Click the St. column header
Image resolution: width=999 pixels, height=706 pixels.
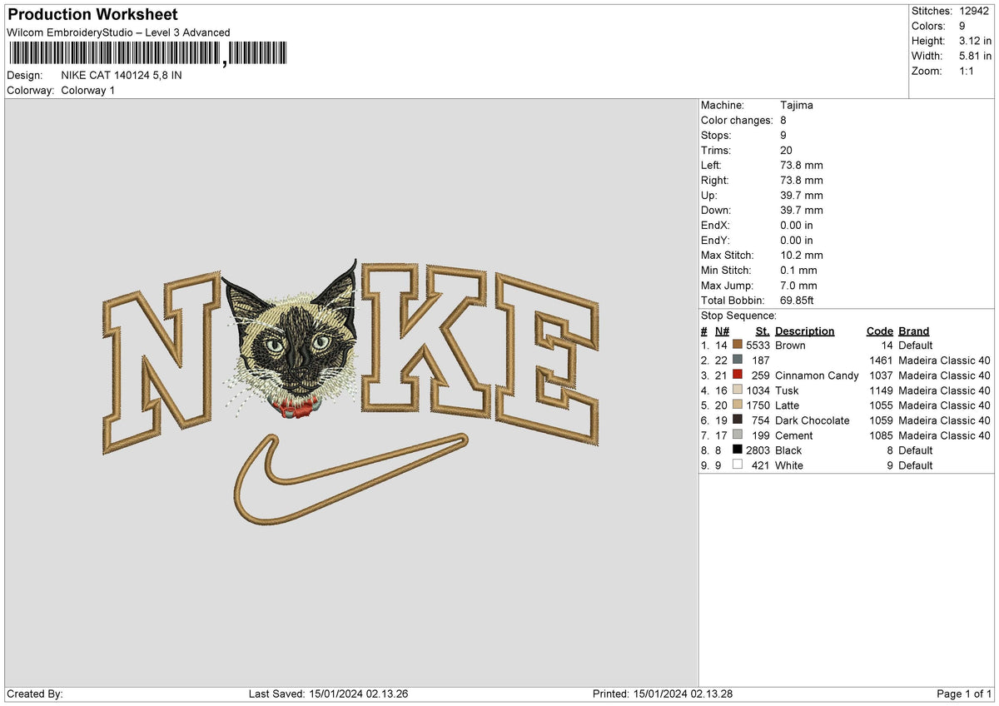(x=763, y=331)
